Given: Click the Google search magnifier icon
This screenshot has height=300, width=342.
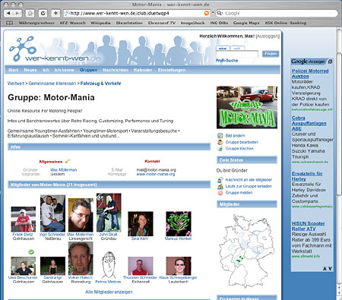Looking at the screenshot, I should [x=220, y=13].
